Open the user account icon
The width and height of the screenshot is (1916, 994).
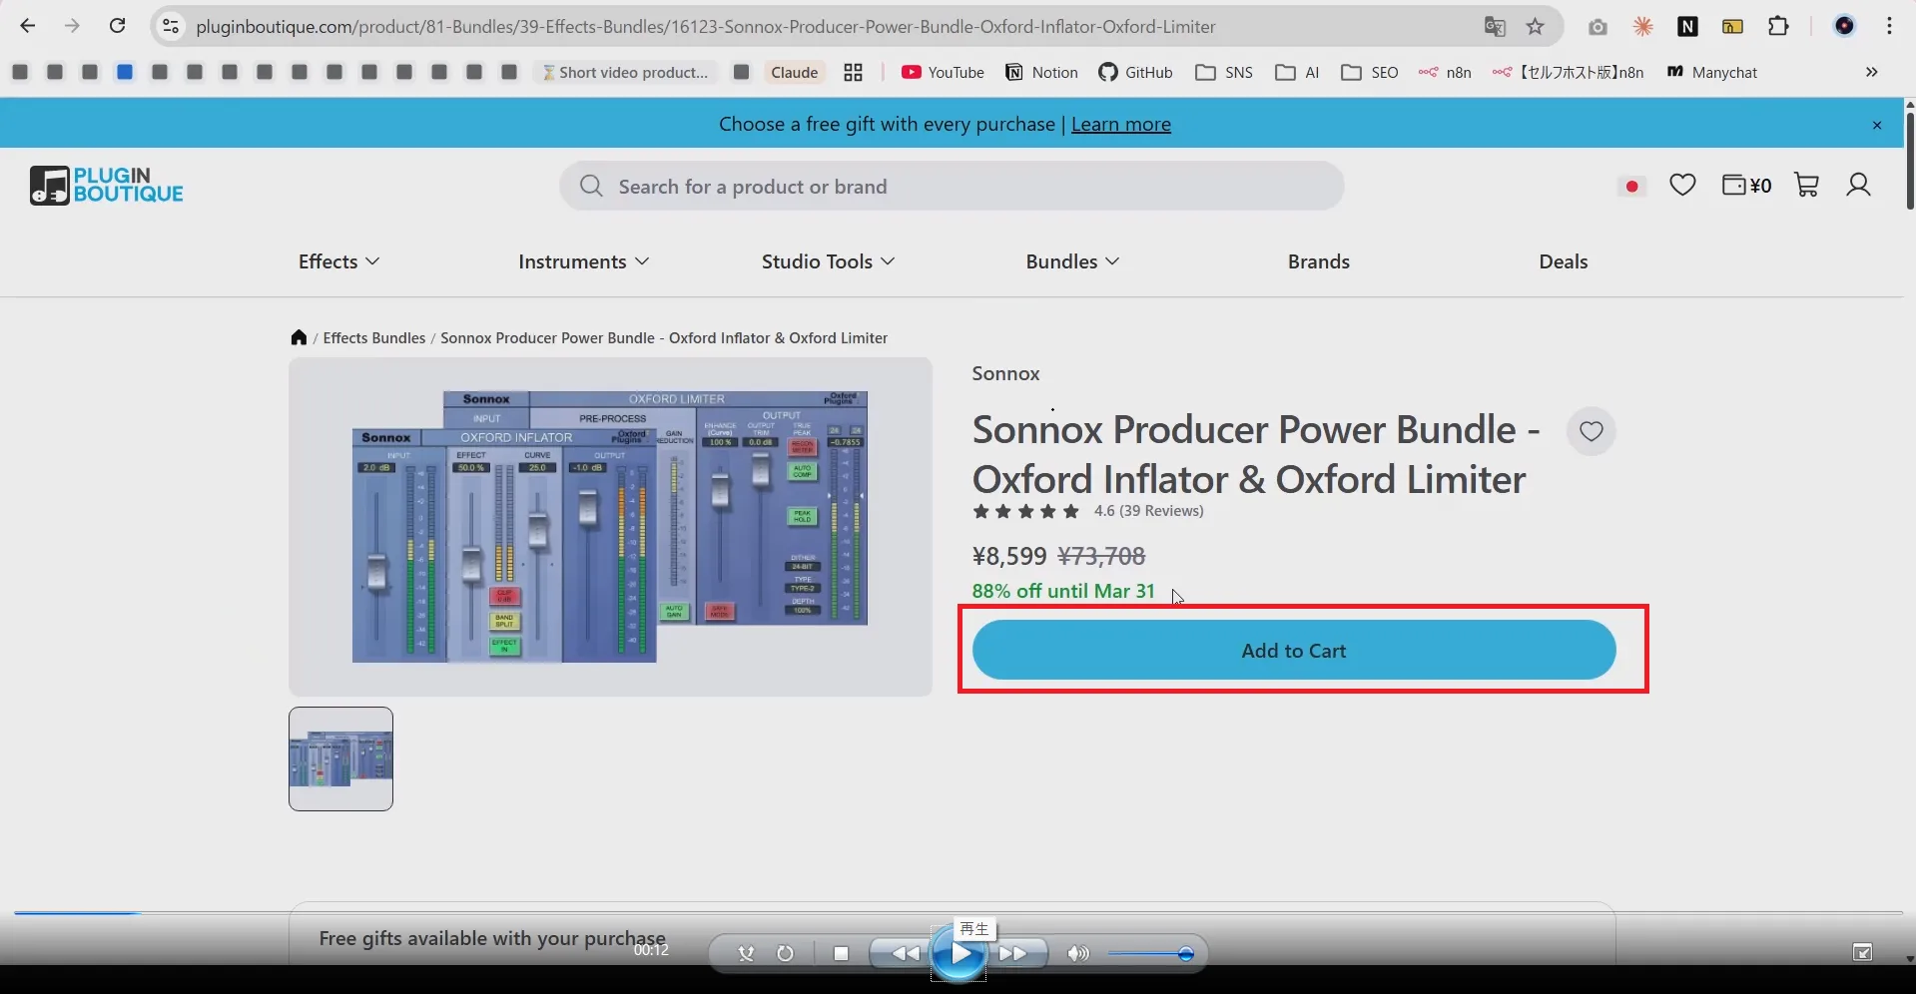click(1858, 185)
